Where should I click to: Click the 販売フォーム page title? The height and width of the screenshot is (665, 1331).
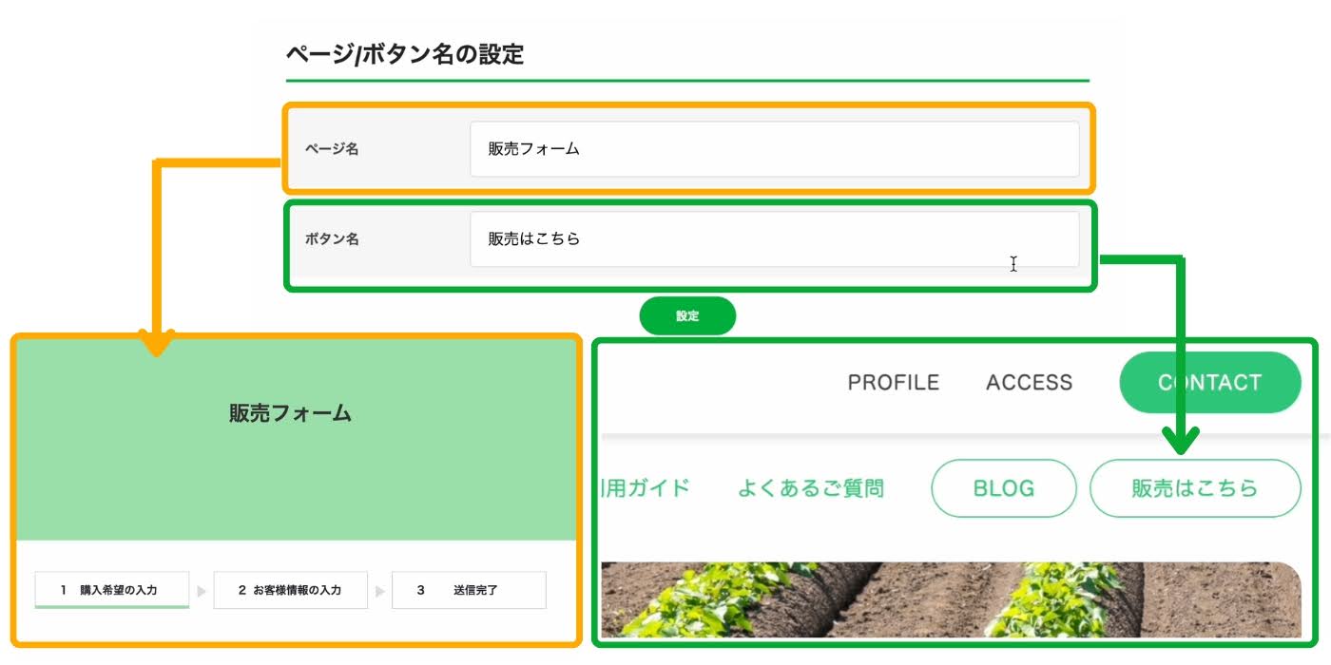click(290, 413)
